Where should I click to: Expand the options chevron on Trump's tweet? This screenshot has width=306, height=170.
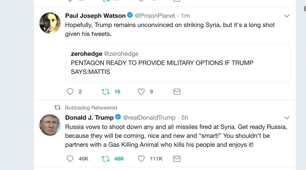tap(287, 118)
